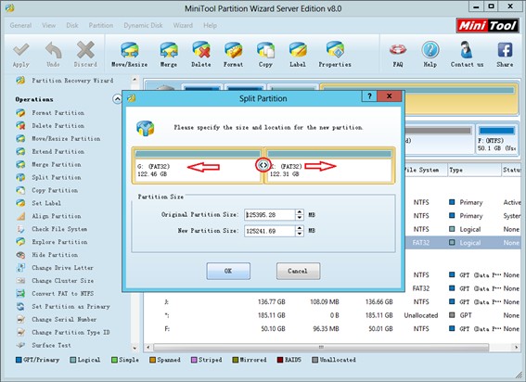Screen dimensions: 526x382
Task: Click the Apply checkmark icon
Action: [20, 50]
